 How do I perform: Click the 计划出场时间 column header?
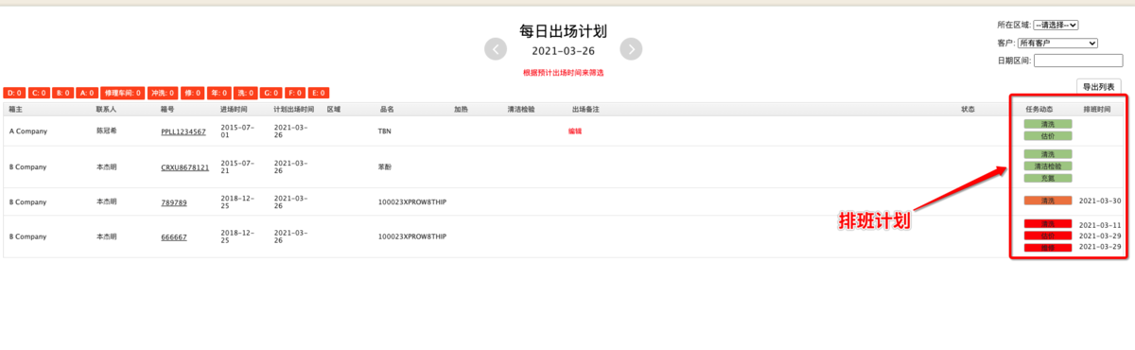click(295, 109)
